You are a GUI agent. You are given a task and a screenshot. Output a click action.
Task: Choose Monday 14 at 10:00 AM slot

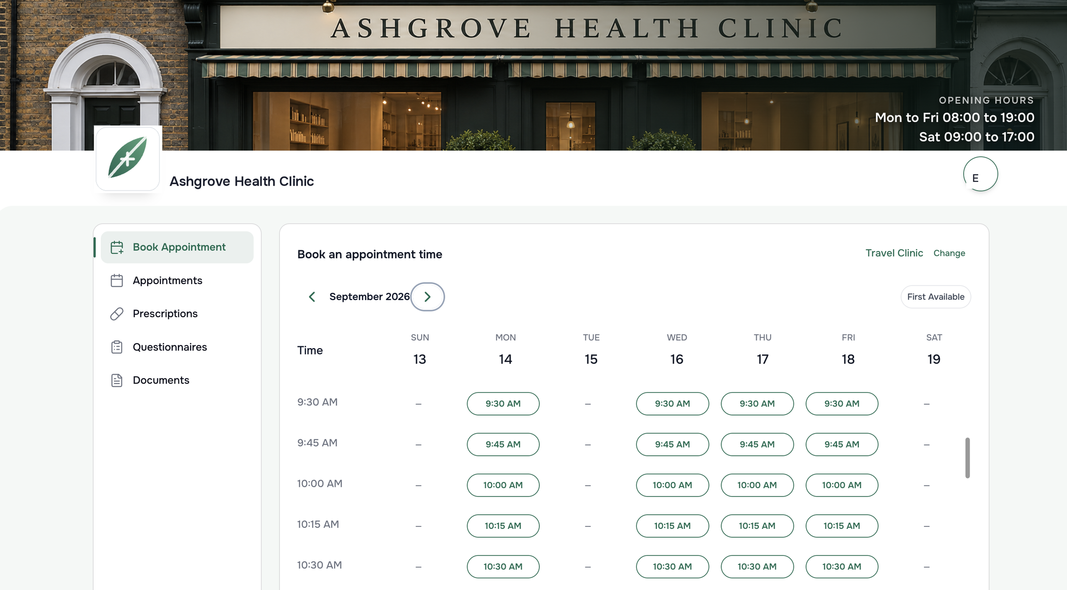(x=503, y=485)
